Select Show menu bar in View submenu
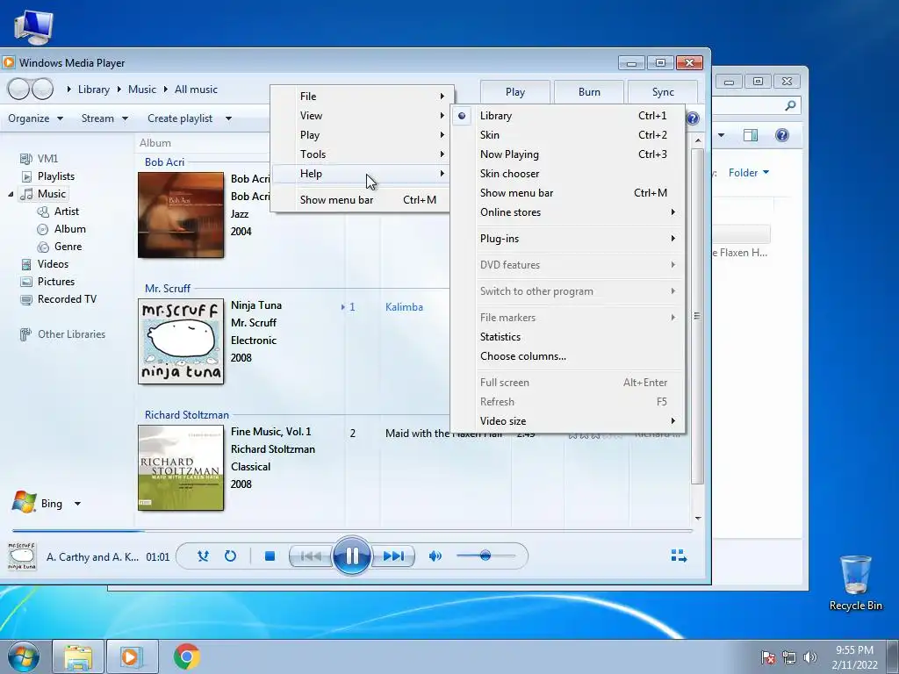 pyautogui.click(x=568, y=193)
